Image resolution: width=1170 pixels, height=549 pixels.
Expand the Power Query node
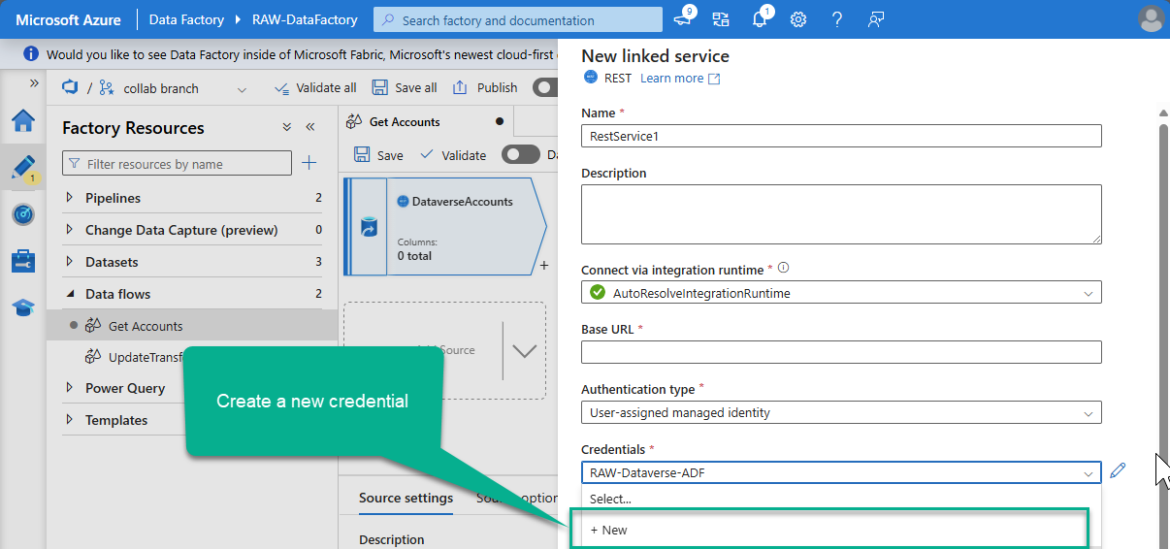69,388
